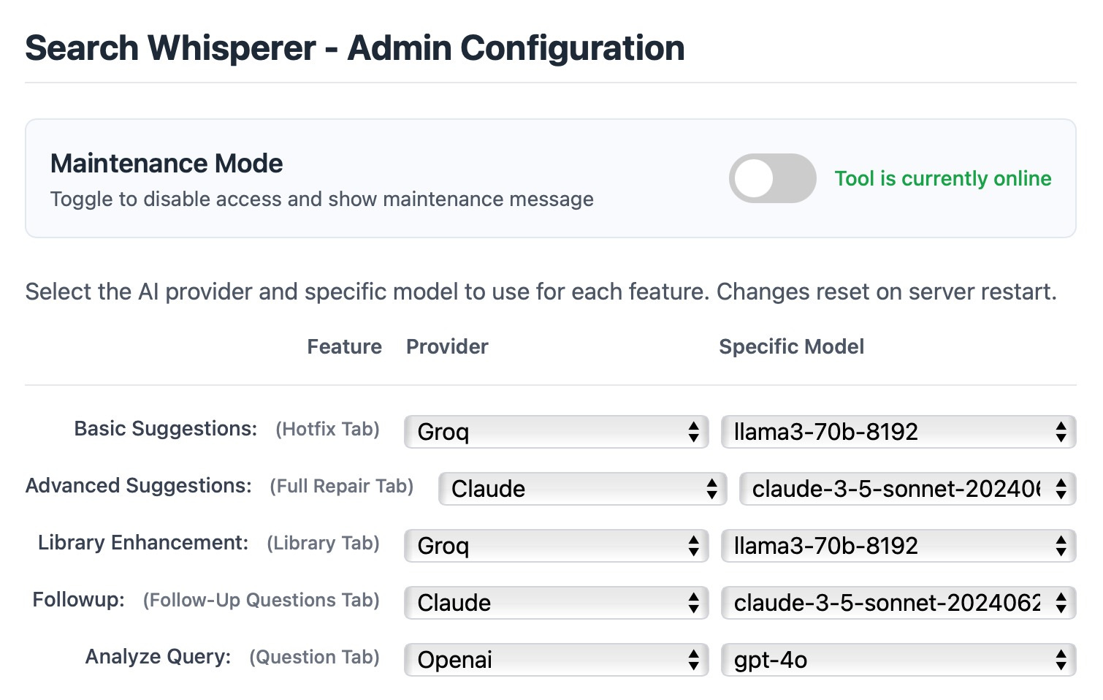The width and height of the screenshot is (1103, 700).
Task: Open the Advanced Suggestions provider dropdown showing Claude
Action: pyautogui.click(x=581, y=489)
